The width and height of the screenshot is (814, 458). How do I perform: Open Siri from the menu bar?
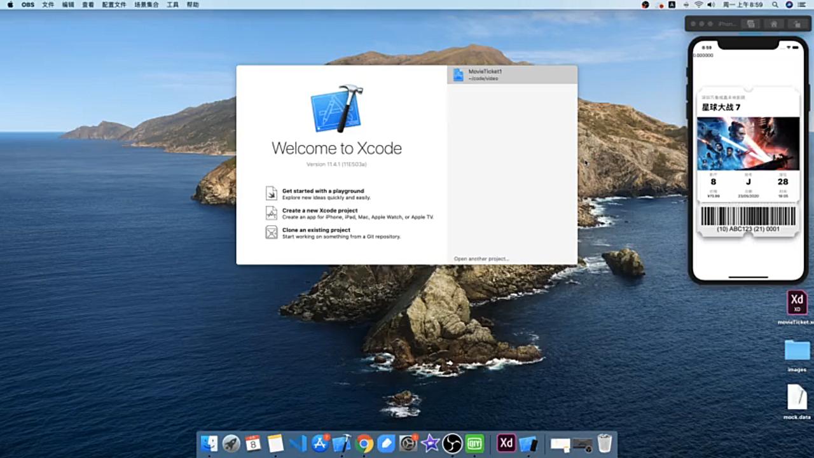789,4
